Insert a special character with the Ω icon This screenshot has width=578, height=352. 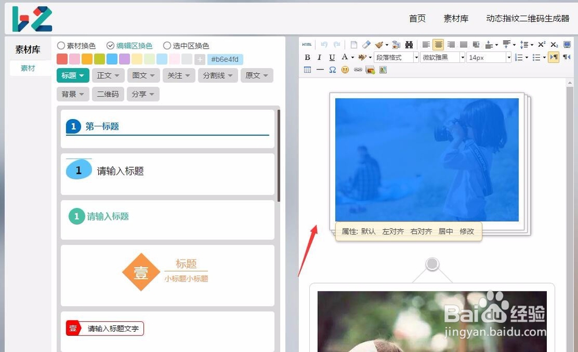tap(332, 70)
